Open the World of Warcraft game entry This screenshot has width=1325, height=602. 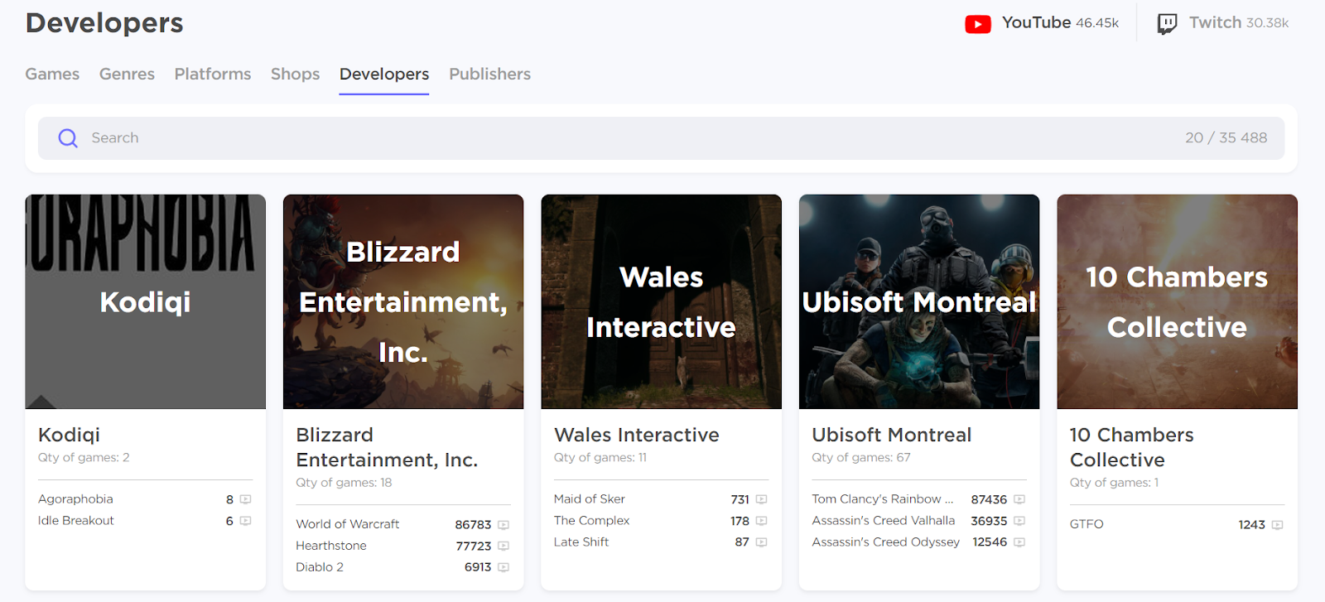point(347,524)
